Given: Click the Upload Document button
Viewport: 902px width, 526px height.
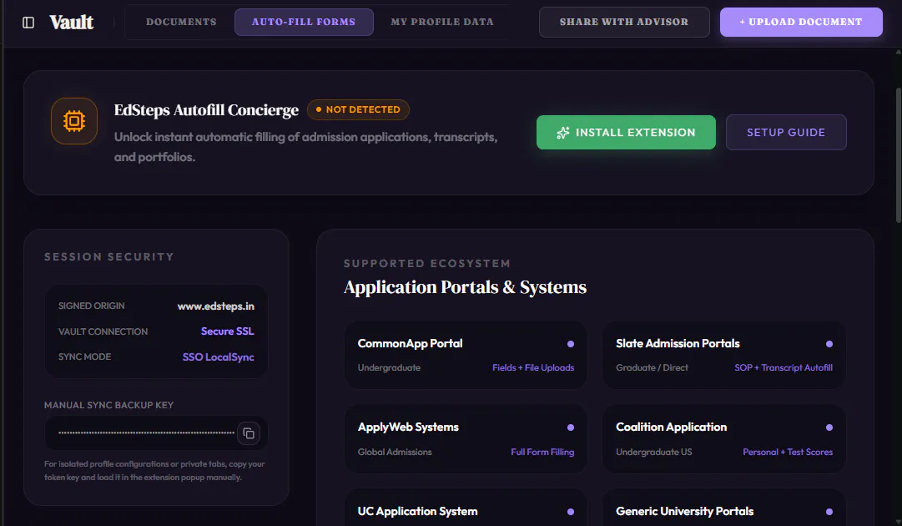Looking at the screenshot, I should point(801,22).
